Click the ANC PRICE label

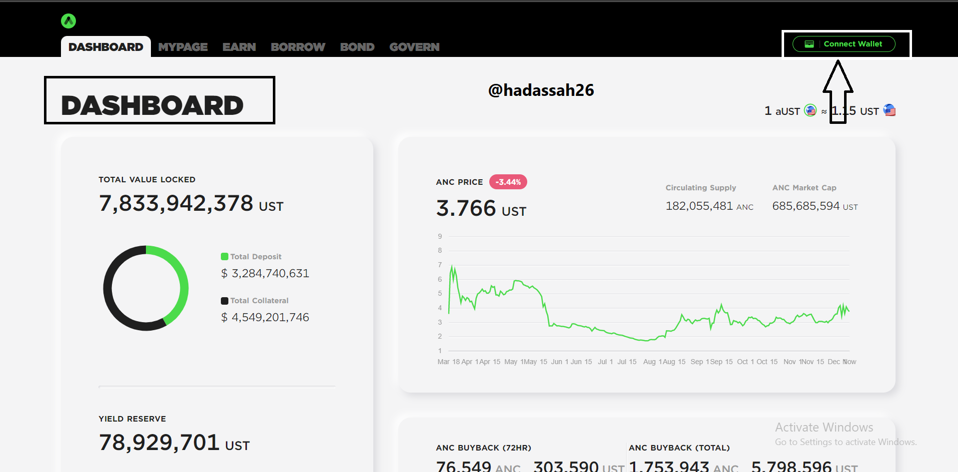tap(460, 182)
